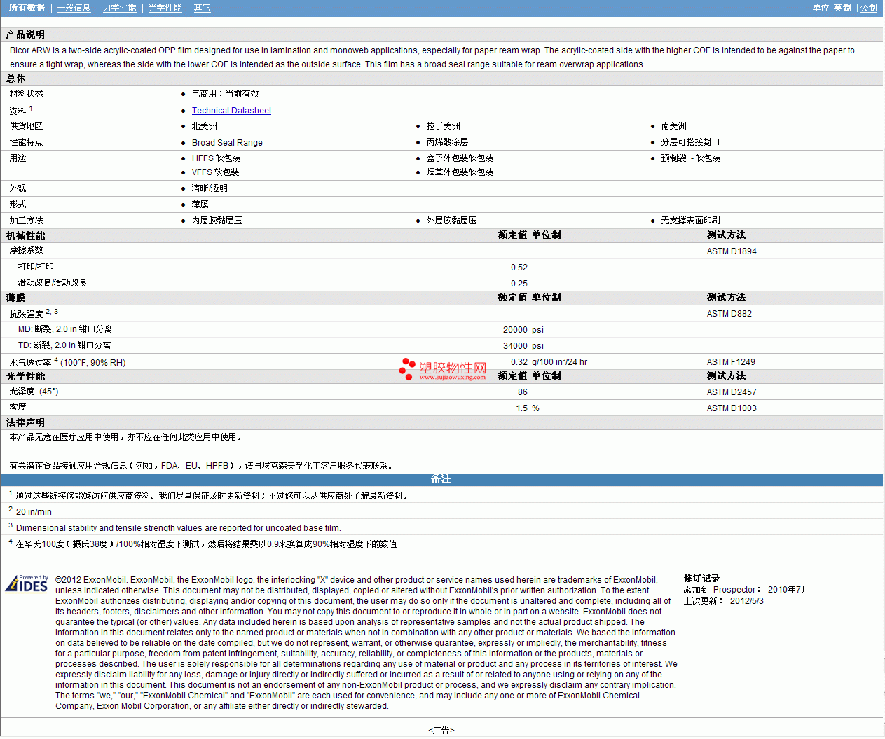Select water vapor value 0.32

tap(519, 362)
